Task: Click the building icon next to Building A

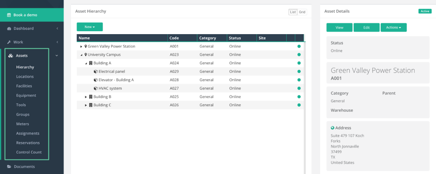Action: (x=91, y=63)
